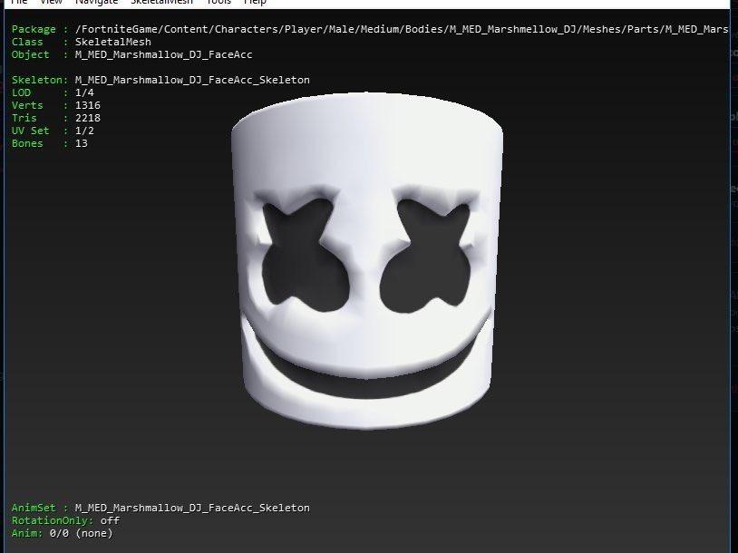Screen dimensions: 738x553
Task: Click the Anim 0/0 (none) status
Action: 62,533
